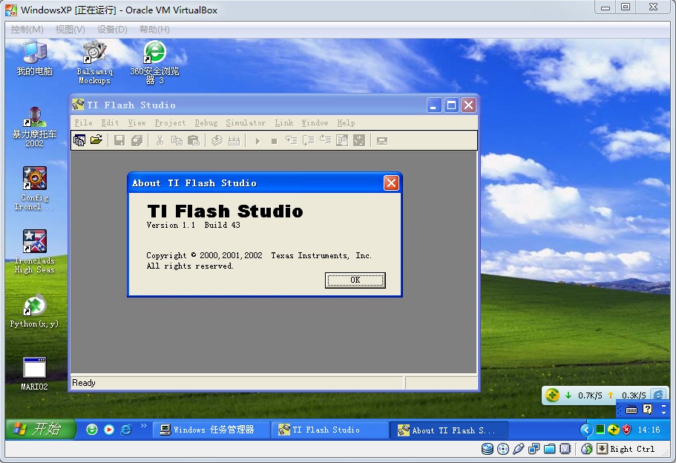Image resolution: width=676 pixels, height=463 pixels.
Task: Click the Step Out debug icon
Action: pos(325,140)
